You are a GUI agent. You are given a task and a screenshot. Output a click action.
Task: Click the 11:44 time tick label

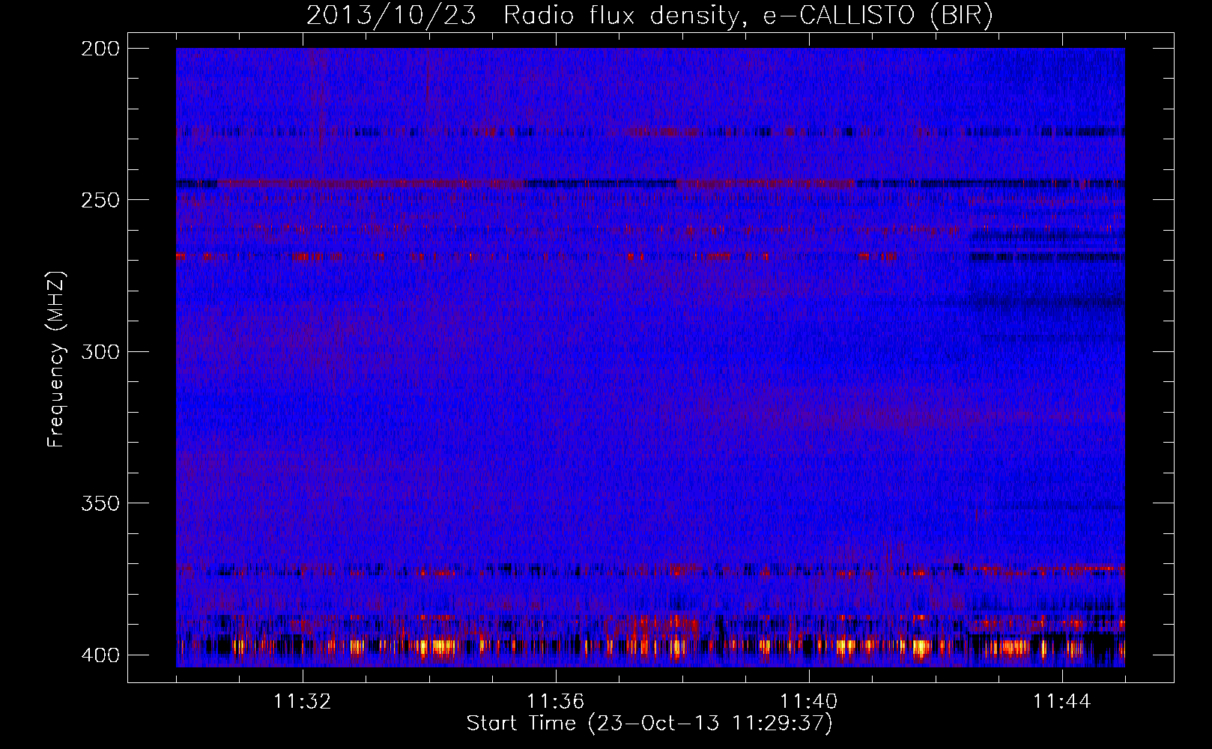(1061, 702)
